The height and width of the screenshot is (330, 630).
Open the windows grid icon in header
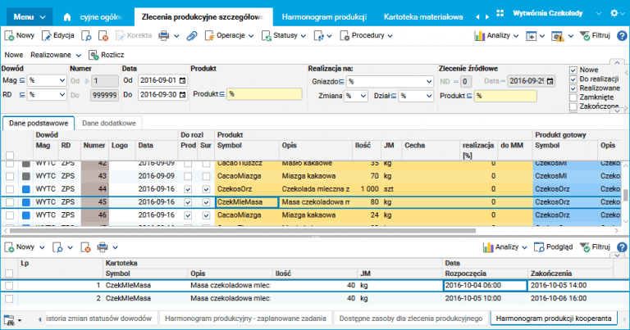click(500, 13)
